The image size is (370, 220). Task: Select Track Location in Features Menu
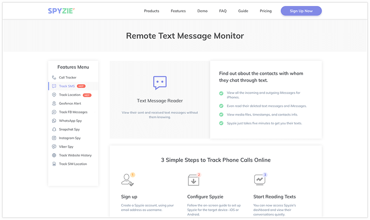coord(70,95)
